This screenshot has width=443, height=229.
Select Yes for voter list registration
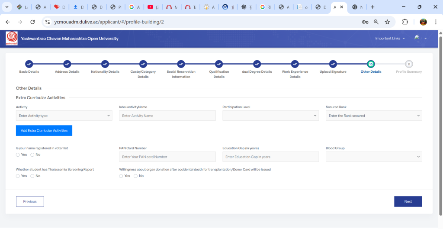click(18, 155)
